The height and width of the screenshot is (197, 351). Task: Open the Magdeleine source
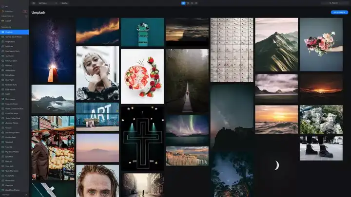pyautogui.click(x=14, y=41)
